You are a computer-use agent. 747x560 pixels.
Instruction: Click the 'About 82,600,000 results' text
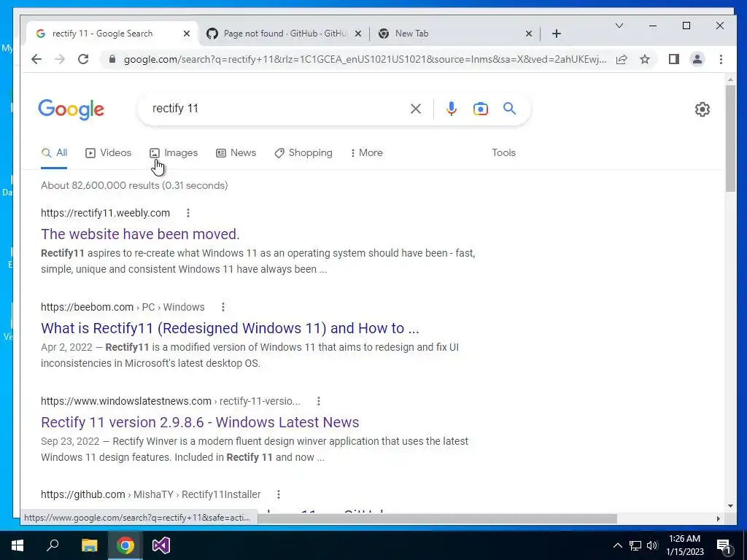coord(134,185)
